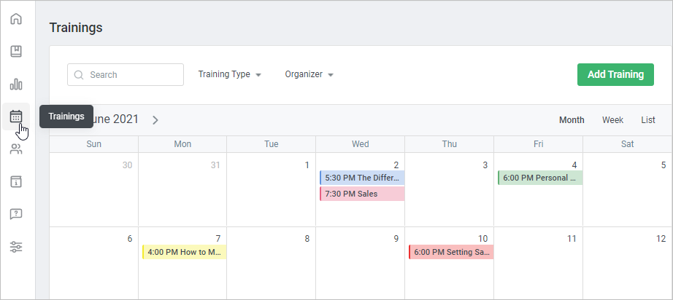673x300 pixels.
Task: Open the Home icon in sidebar
Action: click(16, 19)
